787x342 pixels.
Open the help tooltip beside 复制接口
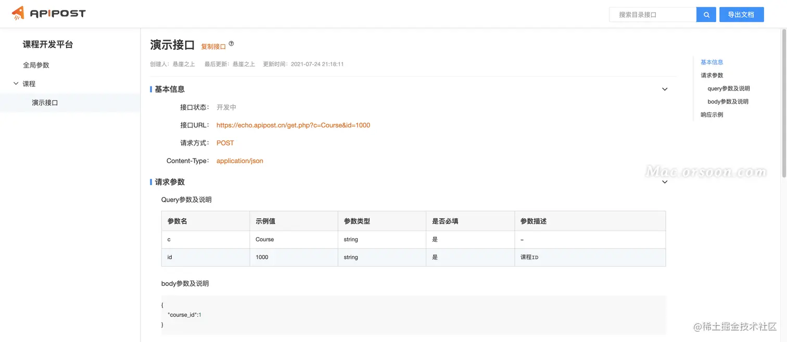tap(231, 42)
